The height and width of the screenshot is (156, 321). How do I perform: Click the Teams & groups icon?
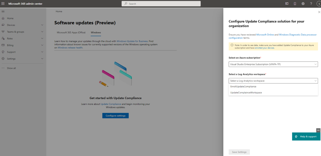(x=3, y=32)
